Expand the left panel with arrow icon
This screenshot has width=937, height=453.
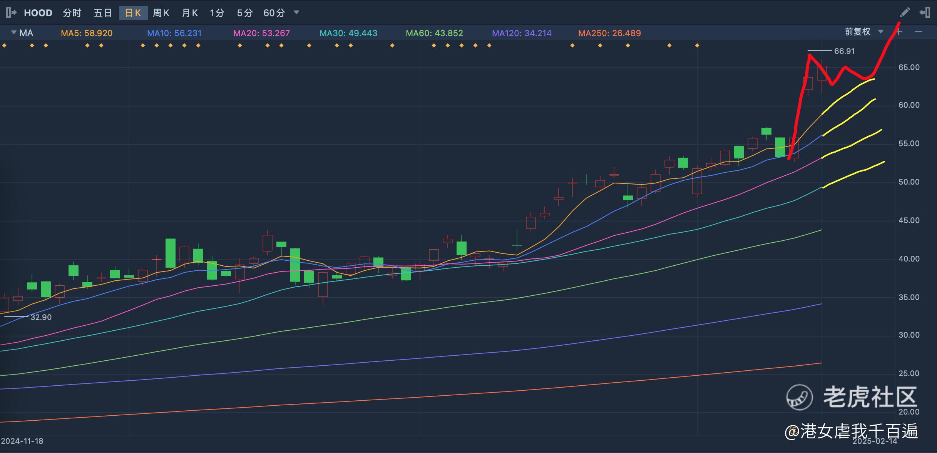(11, 13)
